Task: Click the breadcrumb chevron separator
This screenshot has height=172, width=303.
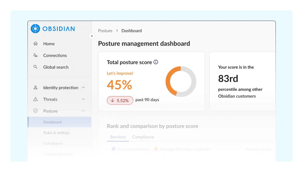Action: click(117, 30)
